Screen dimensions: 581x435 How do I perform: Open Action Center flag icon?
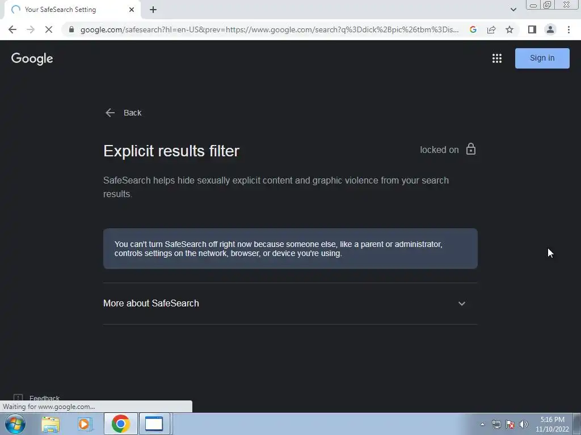(510, 424)
